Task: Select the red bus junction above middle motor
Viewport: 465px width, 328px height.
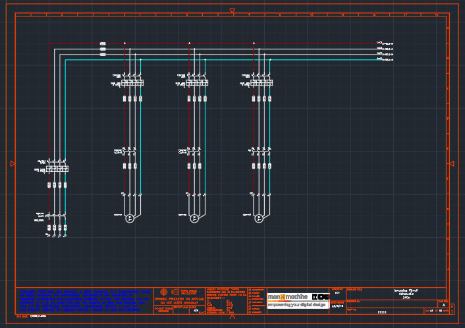Action: (x=190, y=44)
